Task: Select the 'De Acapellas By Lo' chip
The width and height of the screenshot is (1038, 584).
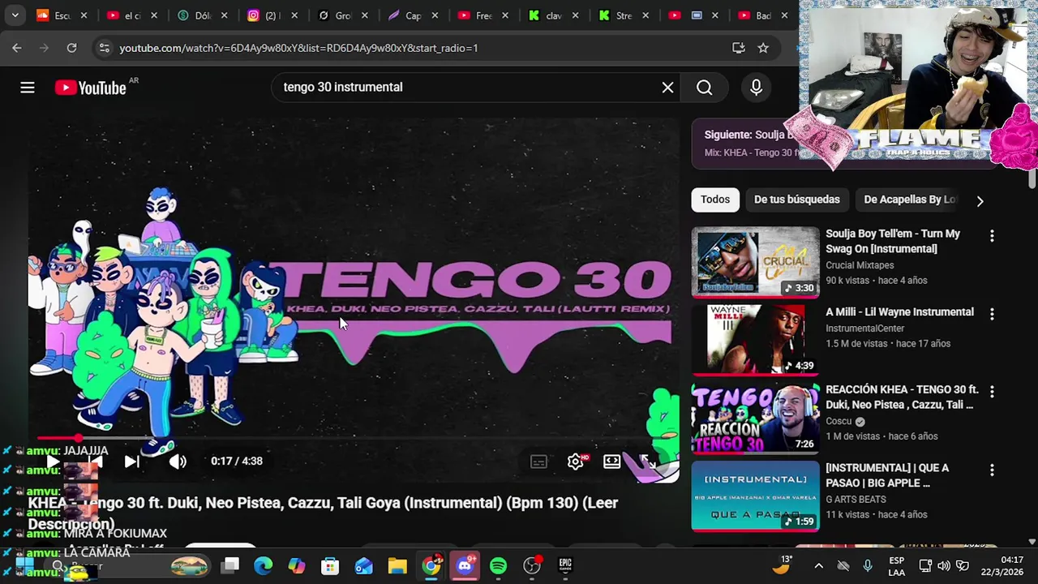Action: [910, 200]
